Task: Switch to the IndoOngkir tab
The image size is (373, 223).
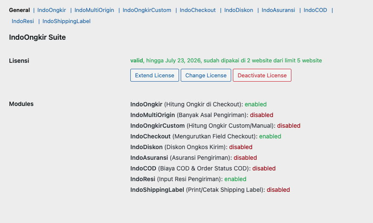Action: pyautogui.click(x=52, y=10)
